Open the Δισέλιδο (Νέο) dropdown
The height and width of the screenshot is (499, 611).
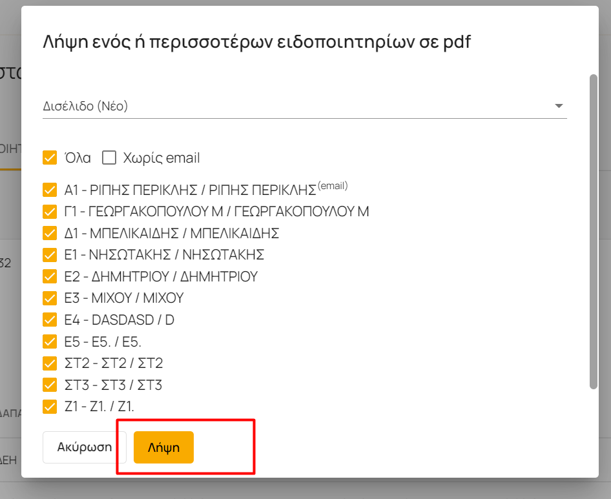(305, 106)
